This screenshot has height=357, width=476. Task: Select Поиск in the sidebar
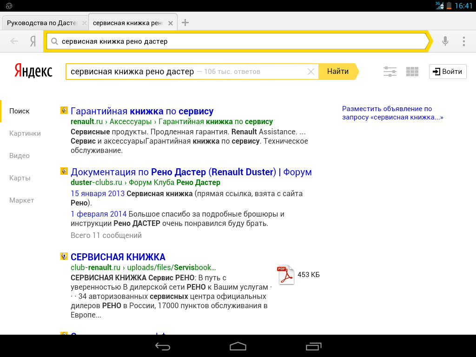coord(20,111)
